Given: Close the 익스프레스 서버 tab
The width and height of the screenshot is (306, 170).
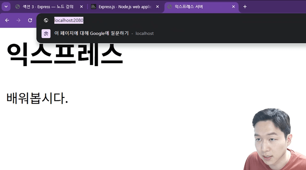Looking at the screenshot, I should 233,7.
